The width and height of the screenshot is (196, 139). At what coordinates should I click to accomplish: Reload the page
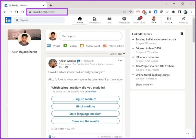17,12
